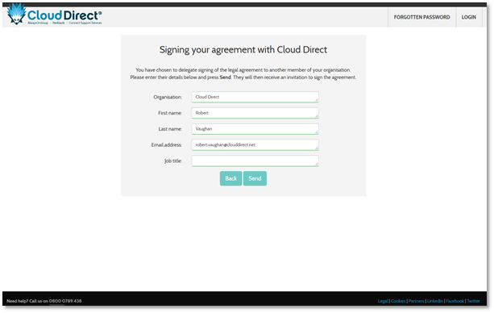
Task: Click the Send button
Action: pos(255,178)
